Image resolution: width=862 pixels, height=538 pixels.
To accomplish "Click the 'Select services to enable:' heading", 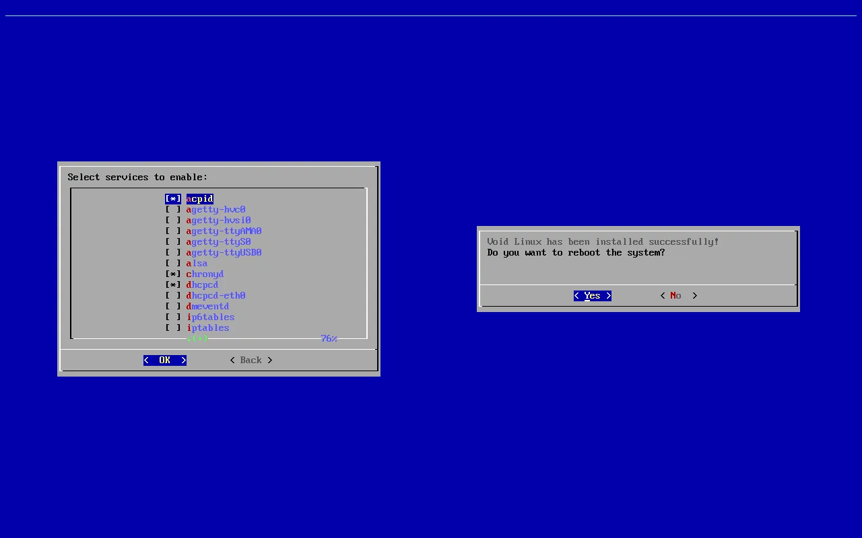I will pos(138,178).
